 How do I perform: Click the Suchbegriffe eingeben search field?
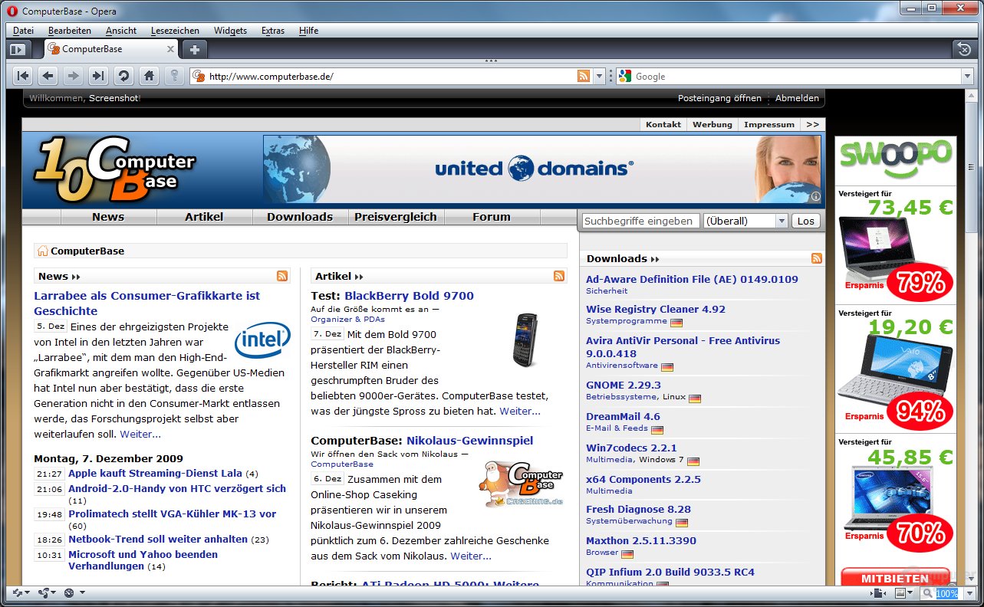pyautogui.click(x=640, y=221)
